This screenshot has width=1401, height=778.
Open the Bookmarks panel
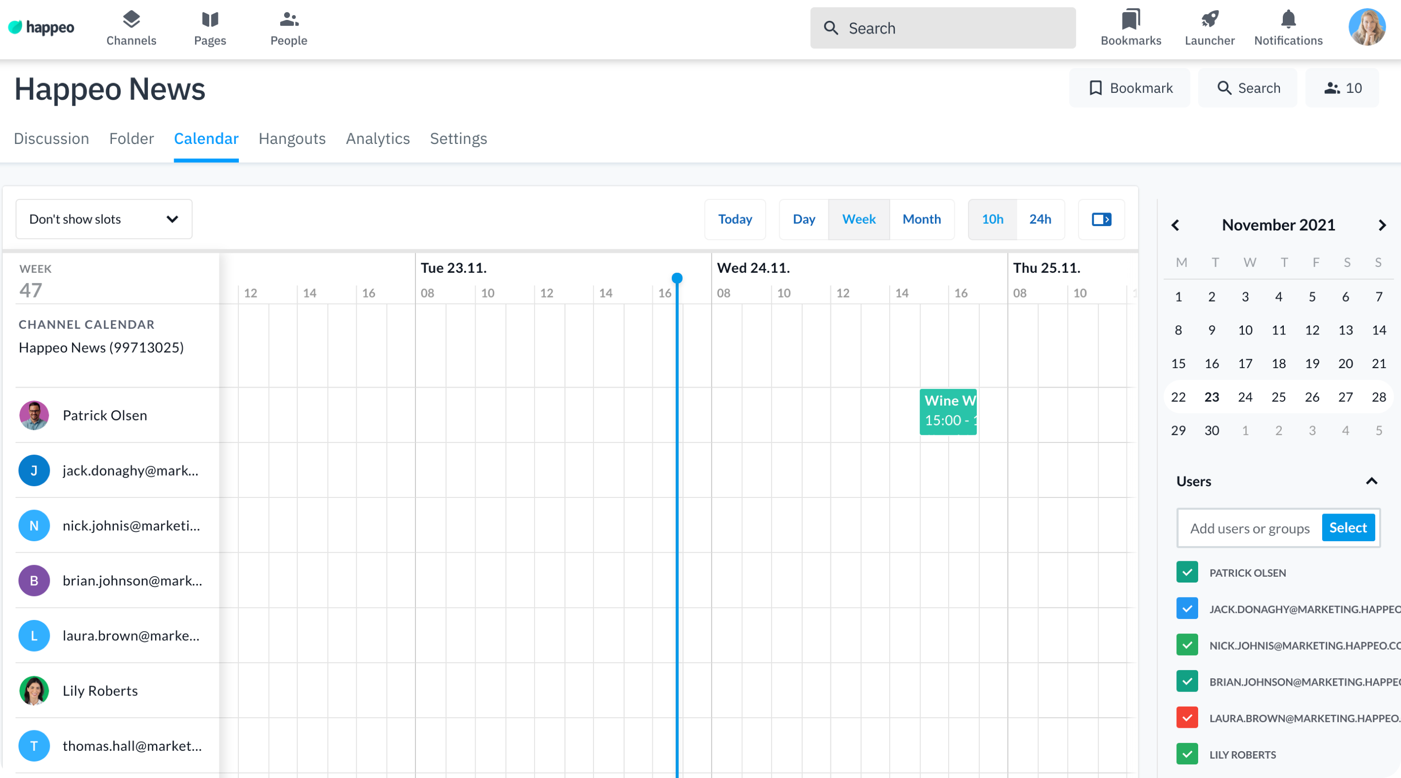coord(1131,29)
